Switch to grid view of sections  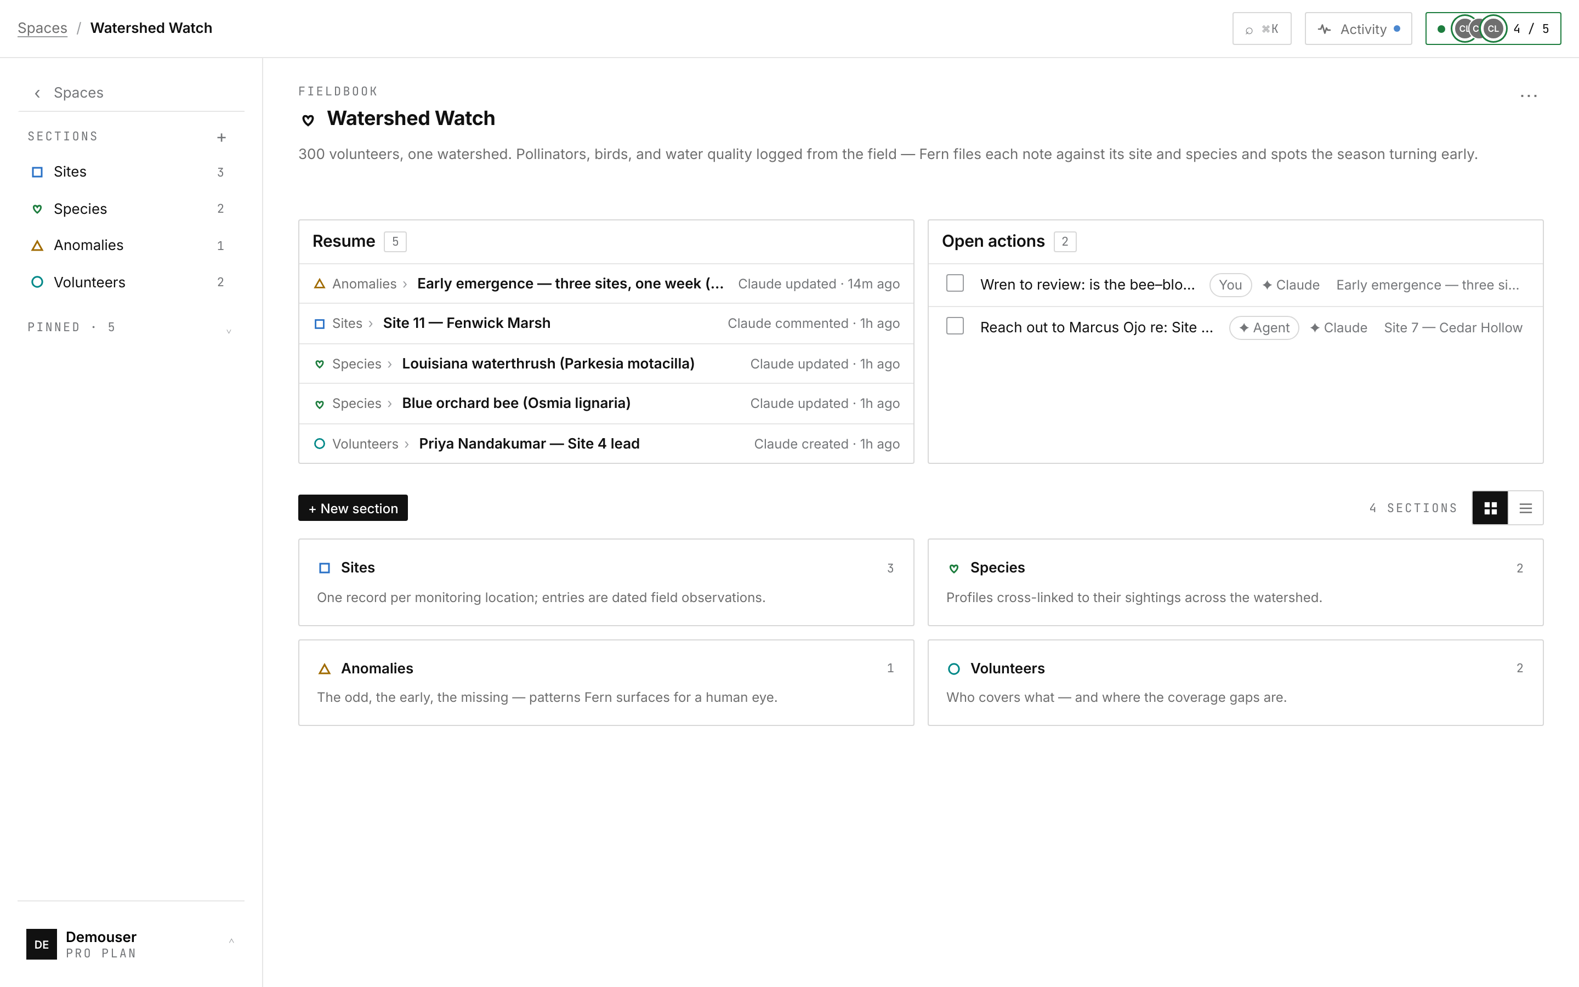click(x=1490, y=508)
